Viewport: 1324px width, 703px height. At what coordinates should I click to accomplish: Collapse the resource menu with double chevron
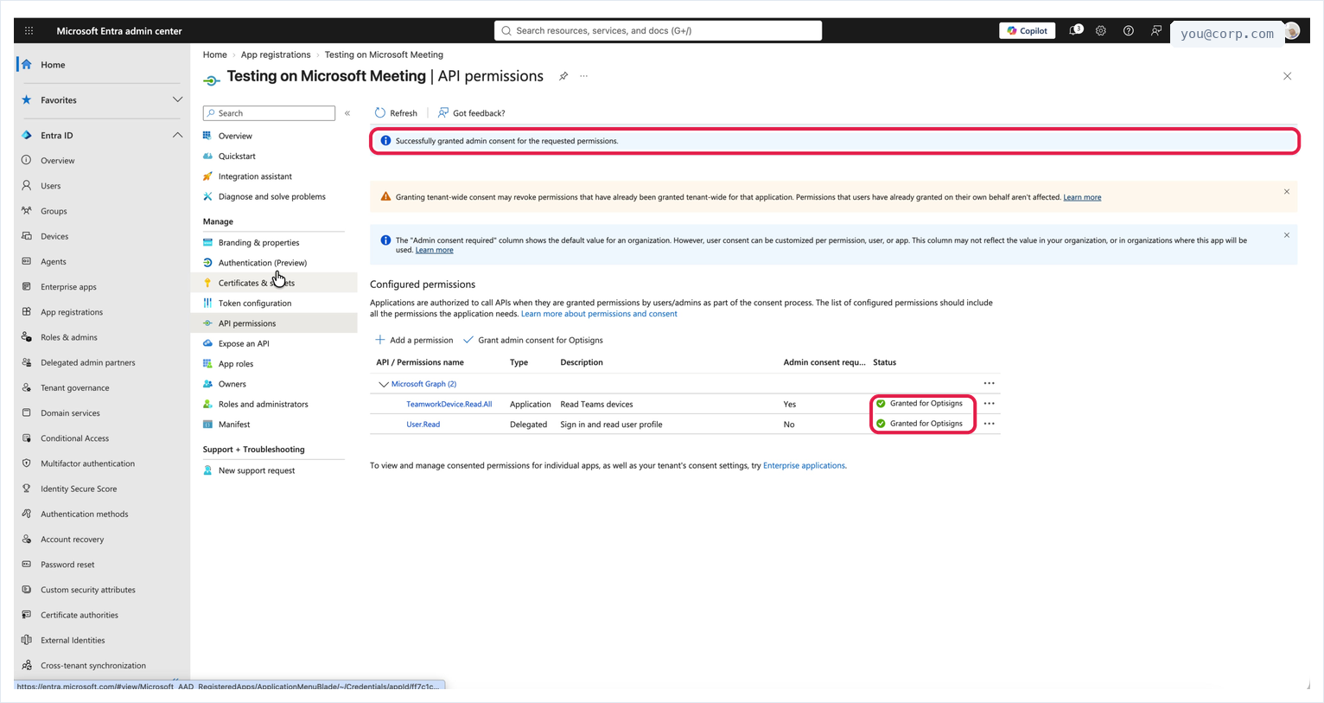(347, 113)
